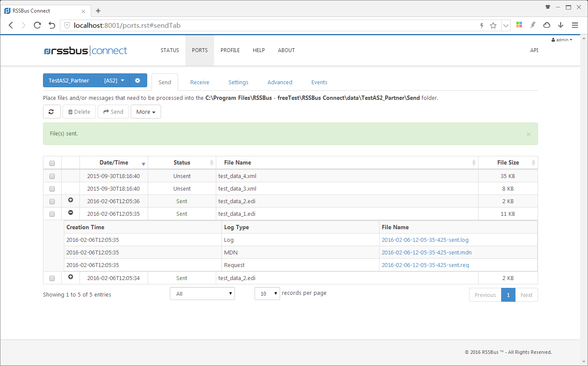The width and height of the screenshot is (588, 366).
Task: Expand the 12:05:36 test_data_2.edi row logs
Action: point(71,200)
